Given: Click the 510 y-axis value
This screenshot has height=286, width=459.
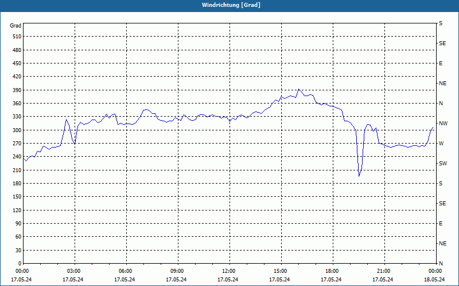Looking at the screenshot, I should tap(17, 37).
